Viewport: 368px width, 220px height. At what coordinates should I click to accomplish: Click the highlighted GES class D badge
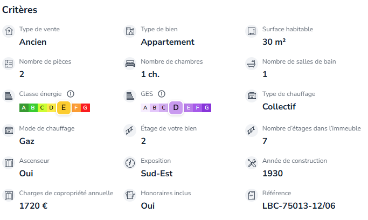point(176,108)
